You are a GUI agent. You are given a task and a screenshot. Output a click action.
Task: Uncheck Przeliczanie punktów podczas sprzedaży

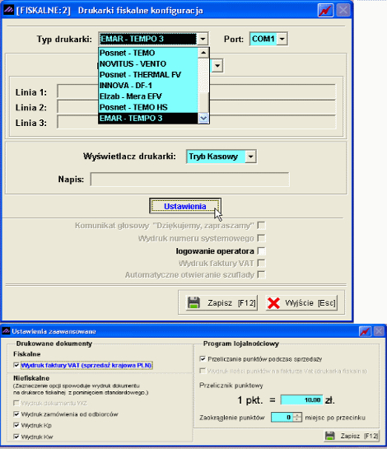tap(203, 359)
